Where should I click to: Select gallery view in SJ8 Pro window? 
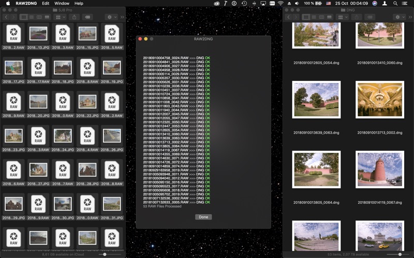[47, 17]
